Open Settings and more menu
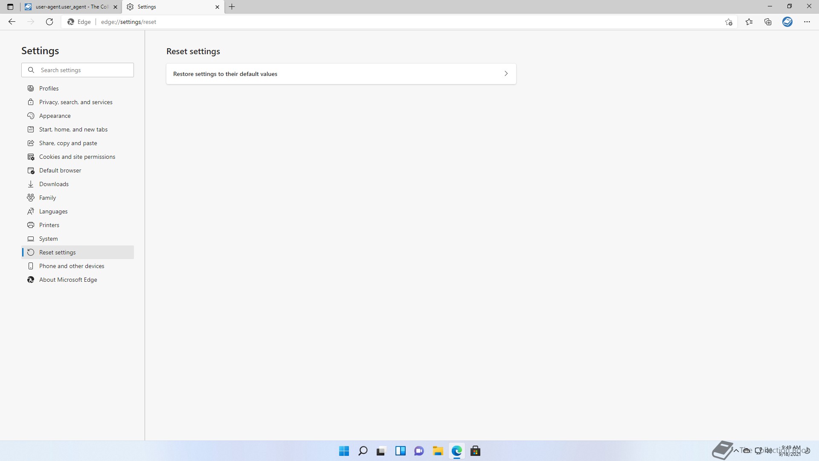 click(807, 22)
